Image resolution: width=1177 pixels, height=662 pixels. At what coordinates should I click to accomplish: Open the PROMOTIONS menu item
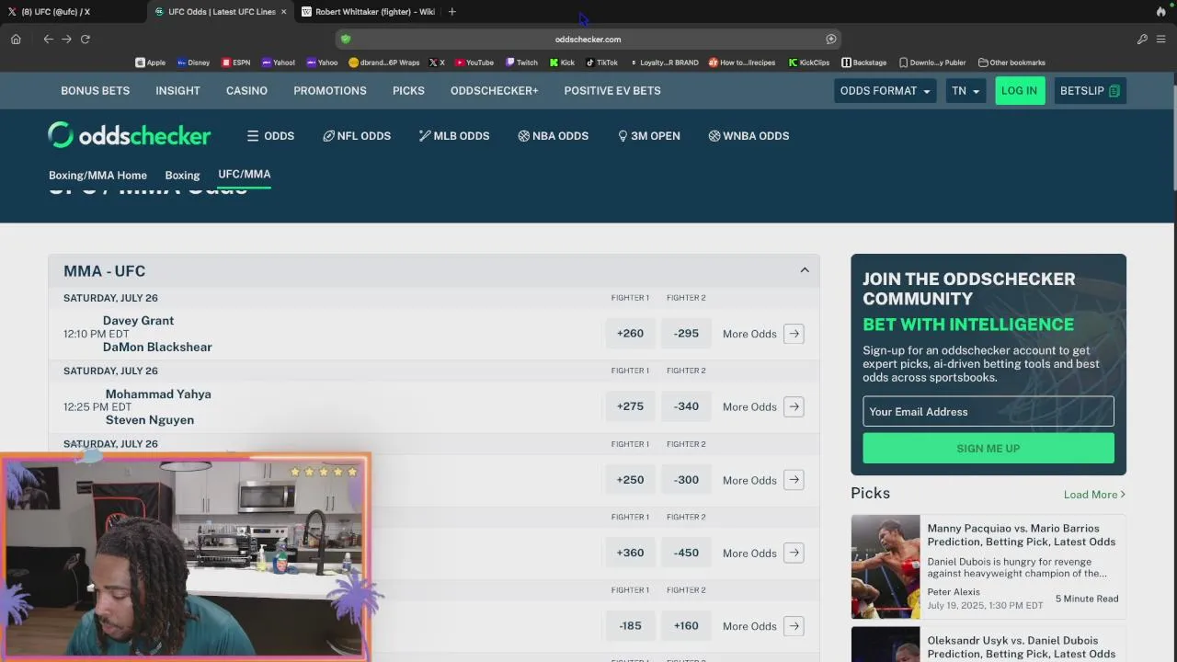330,91
